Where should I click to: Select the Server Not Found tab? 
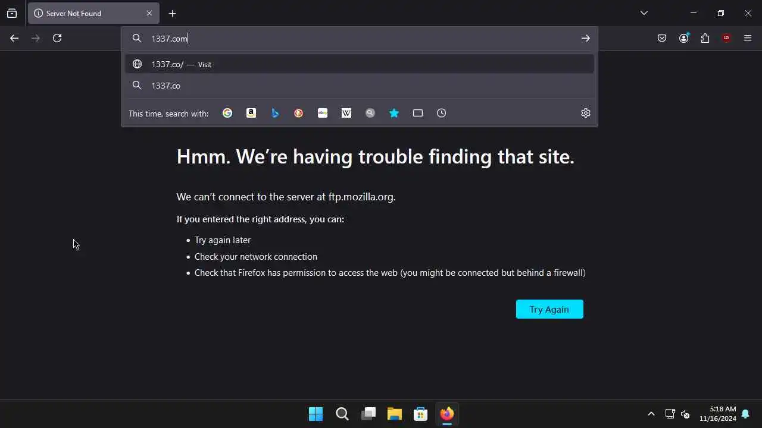[93, 13]
